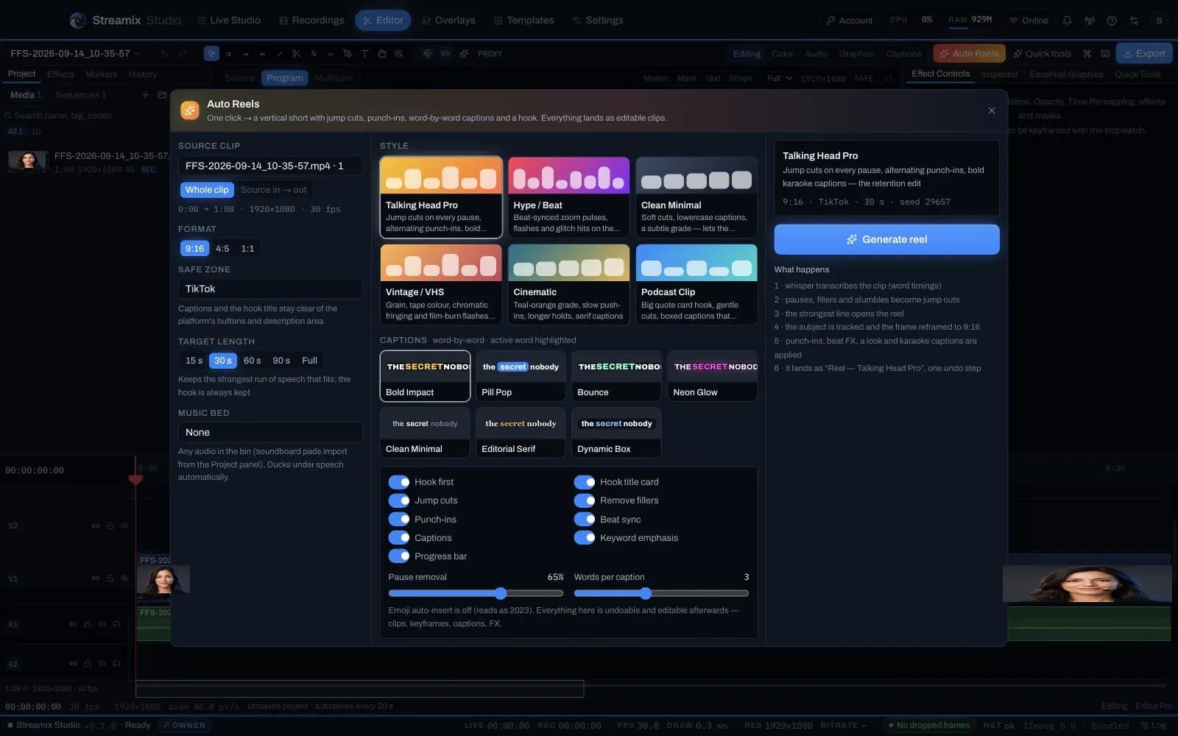Image resolution: width=1178 pixels, height=736 pixels.
Task: Select the Razor scissors tool in toolbar
Action: [296, 54]
